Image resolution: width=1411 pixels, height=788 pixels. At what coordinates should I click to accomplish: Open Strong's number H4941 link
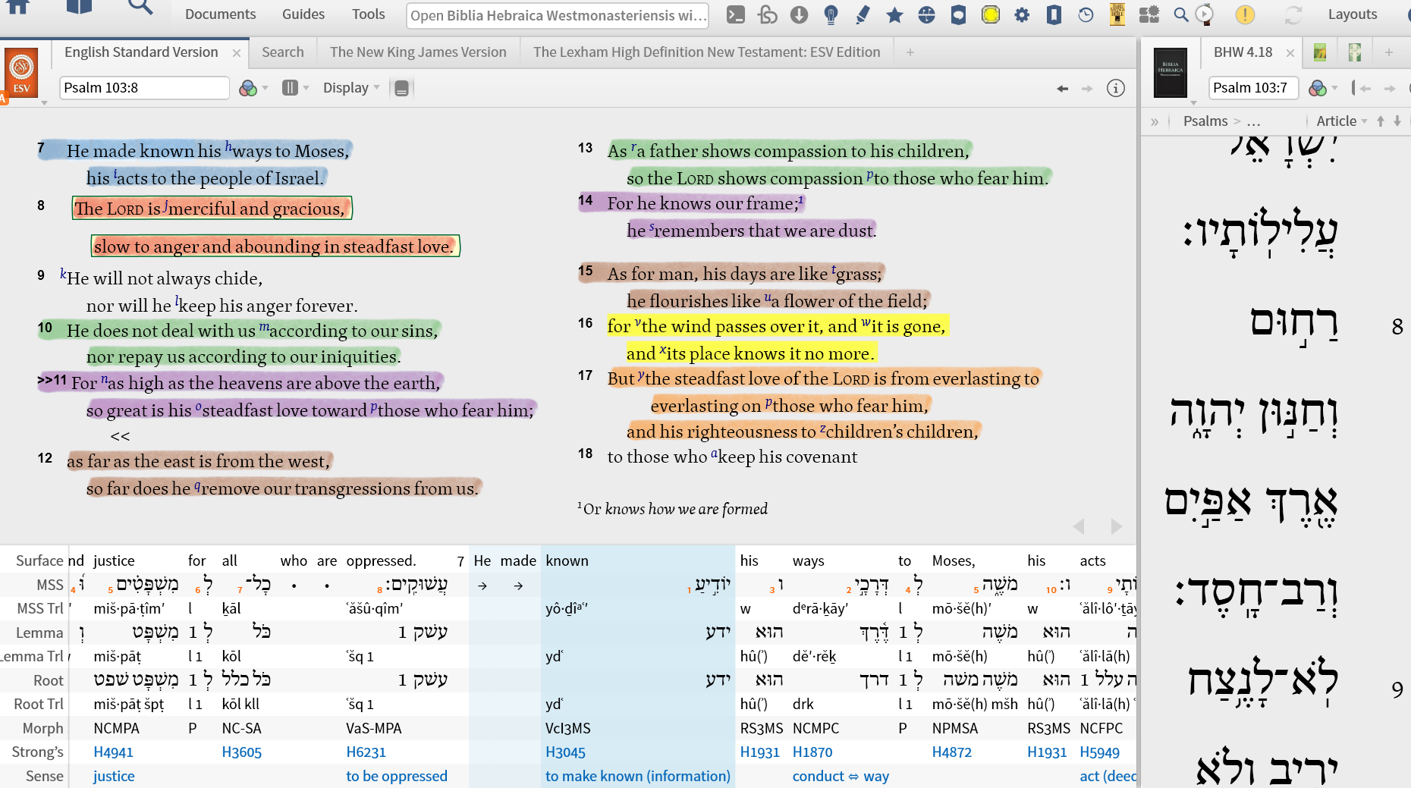coord(113,752)
